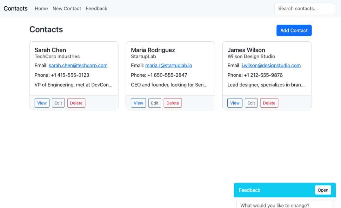
Task: Delete the James Wilson contact
Action: coord(269,103)
